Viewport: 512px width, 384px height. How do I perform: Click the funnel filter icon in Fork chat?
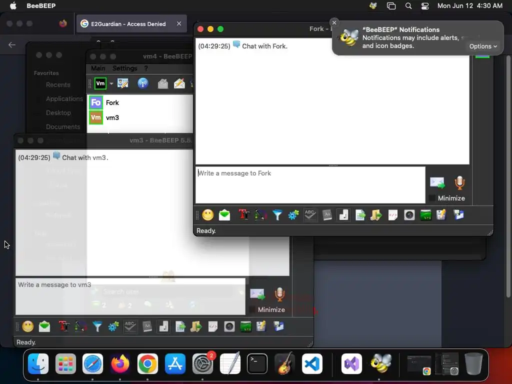[277, 215]
